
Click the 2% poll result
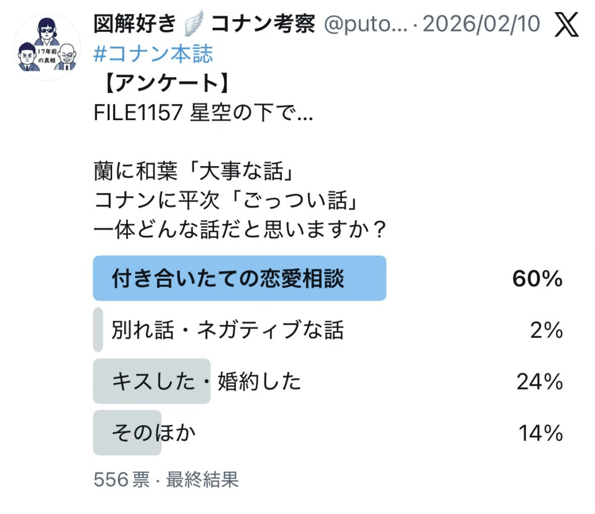tap(547, 330)
